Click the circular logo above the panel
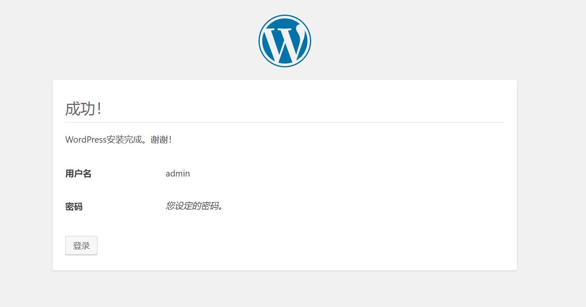Viewport: 586px width, 307px height. click(285, 41)
